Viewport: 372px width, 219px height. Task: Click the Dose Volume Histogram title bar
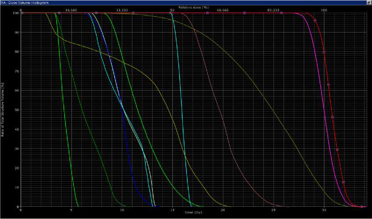176,2
